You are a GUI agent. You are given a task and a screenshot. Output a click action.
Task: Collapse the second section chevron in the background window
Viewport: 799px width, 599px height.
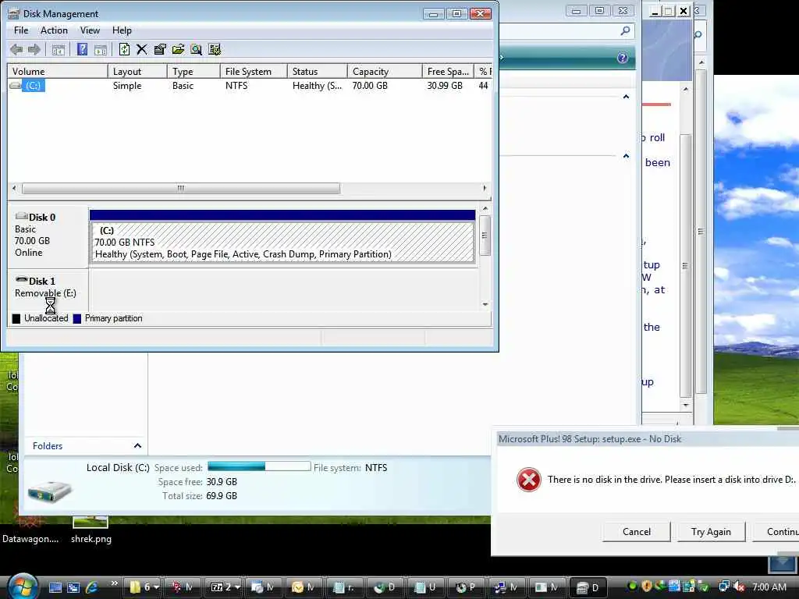[627, 156]
